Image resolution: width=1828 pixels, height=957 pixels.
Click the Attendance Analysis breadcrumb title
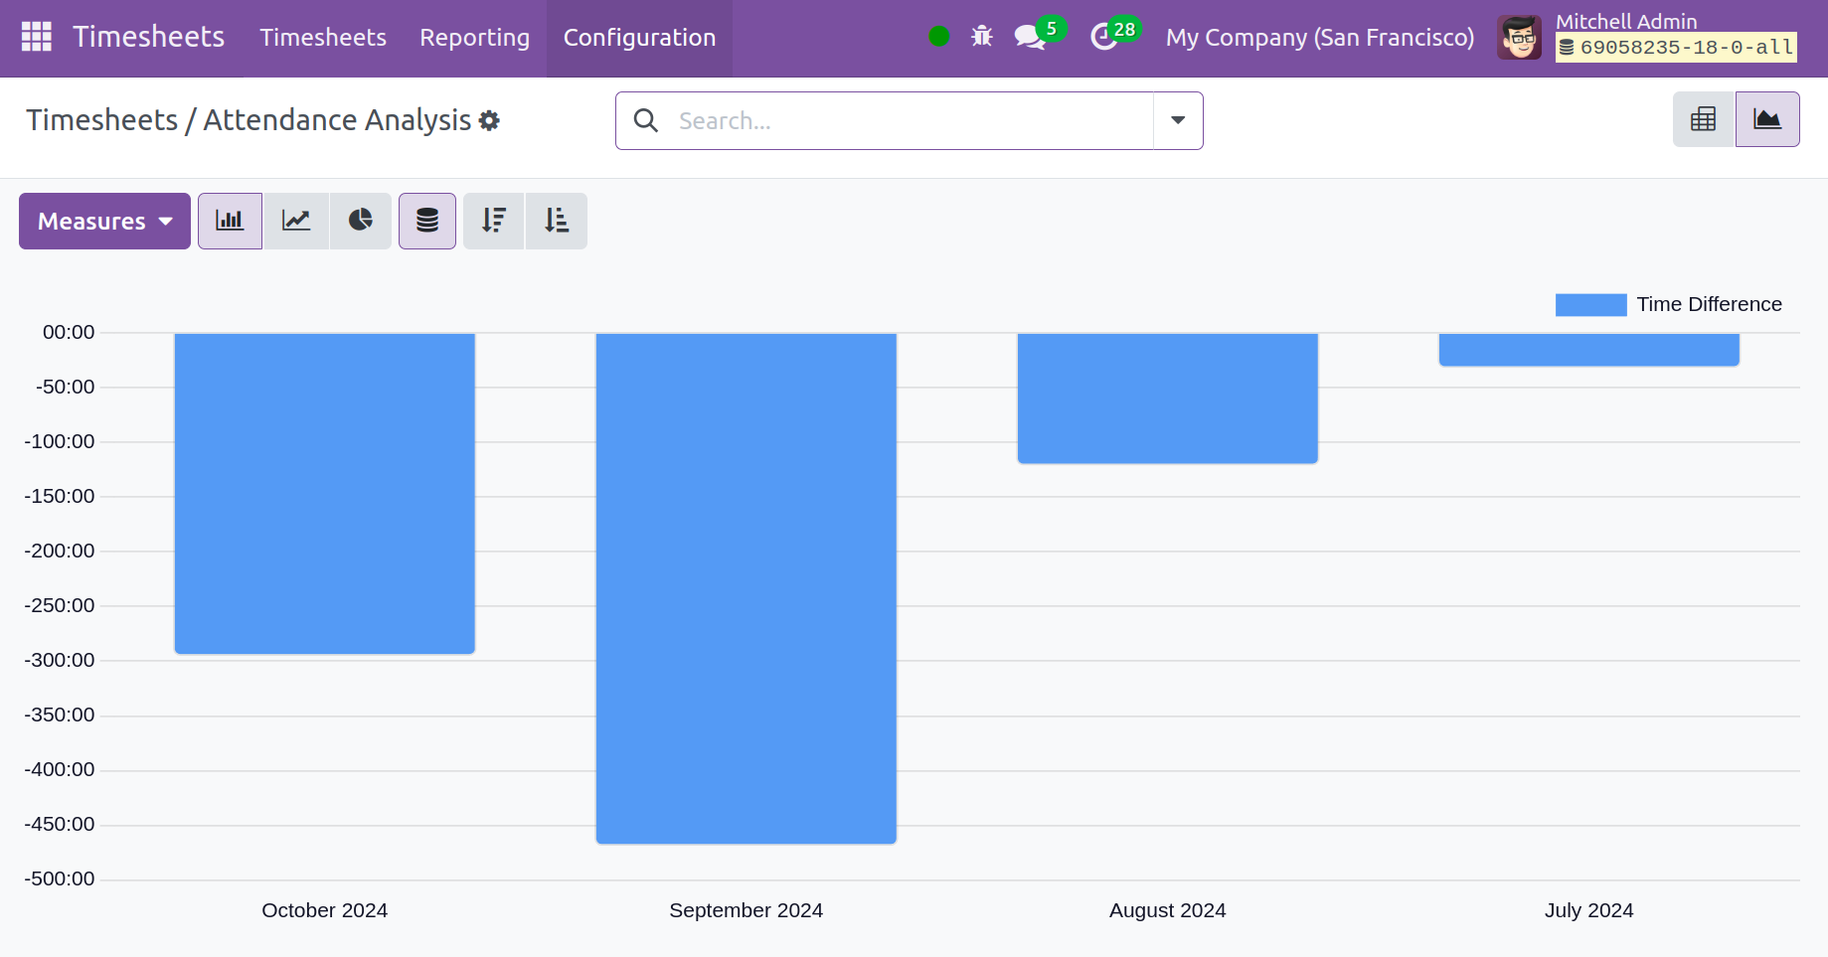pos(337,120)
